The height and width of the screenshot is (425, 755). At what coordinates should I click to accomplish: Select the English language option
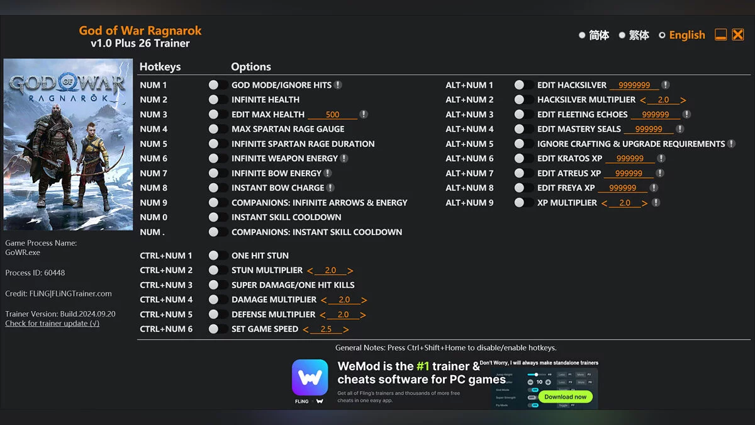[x=662, y=35]
